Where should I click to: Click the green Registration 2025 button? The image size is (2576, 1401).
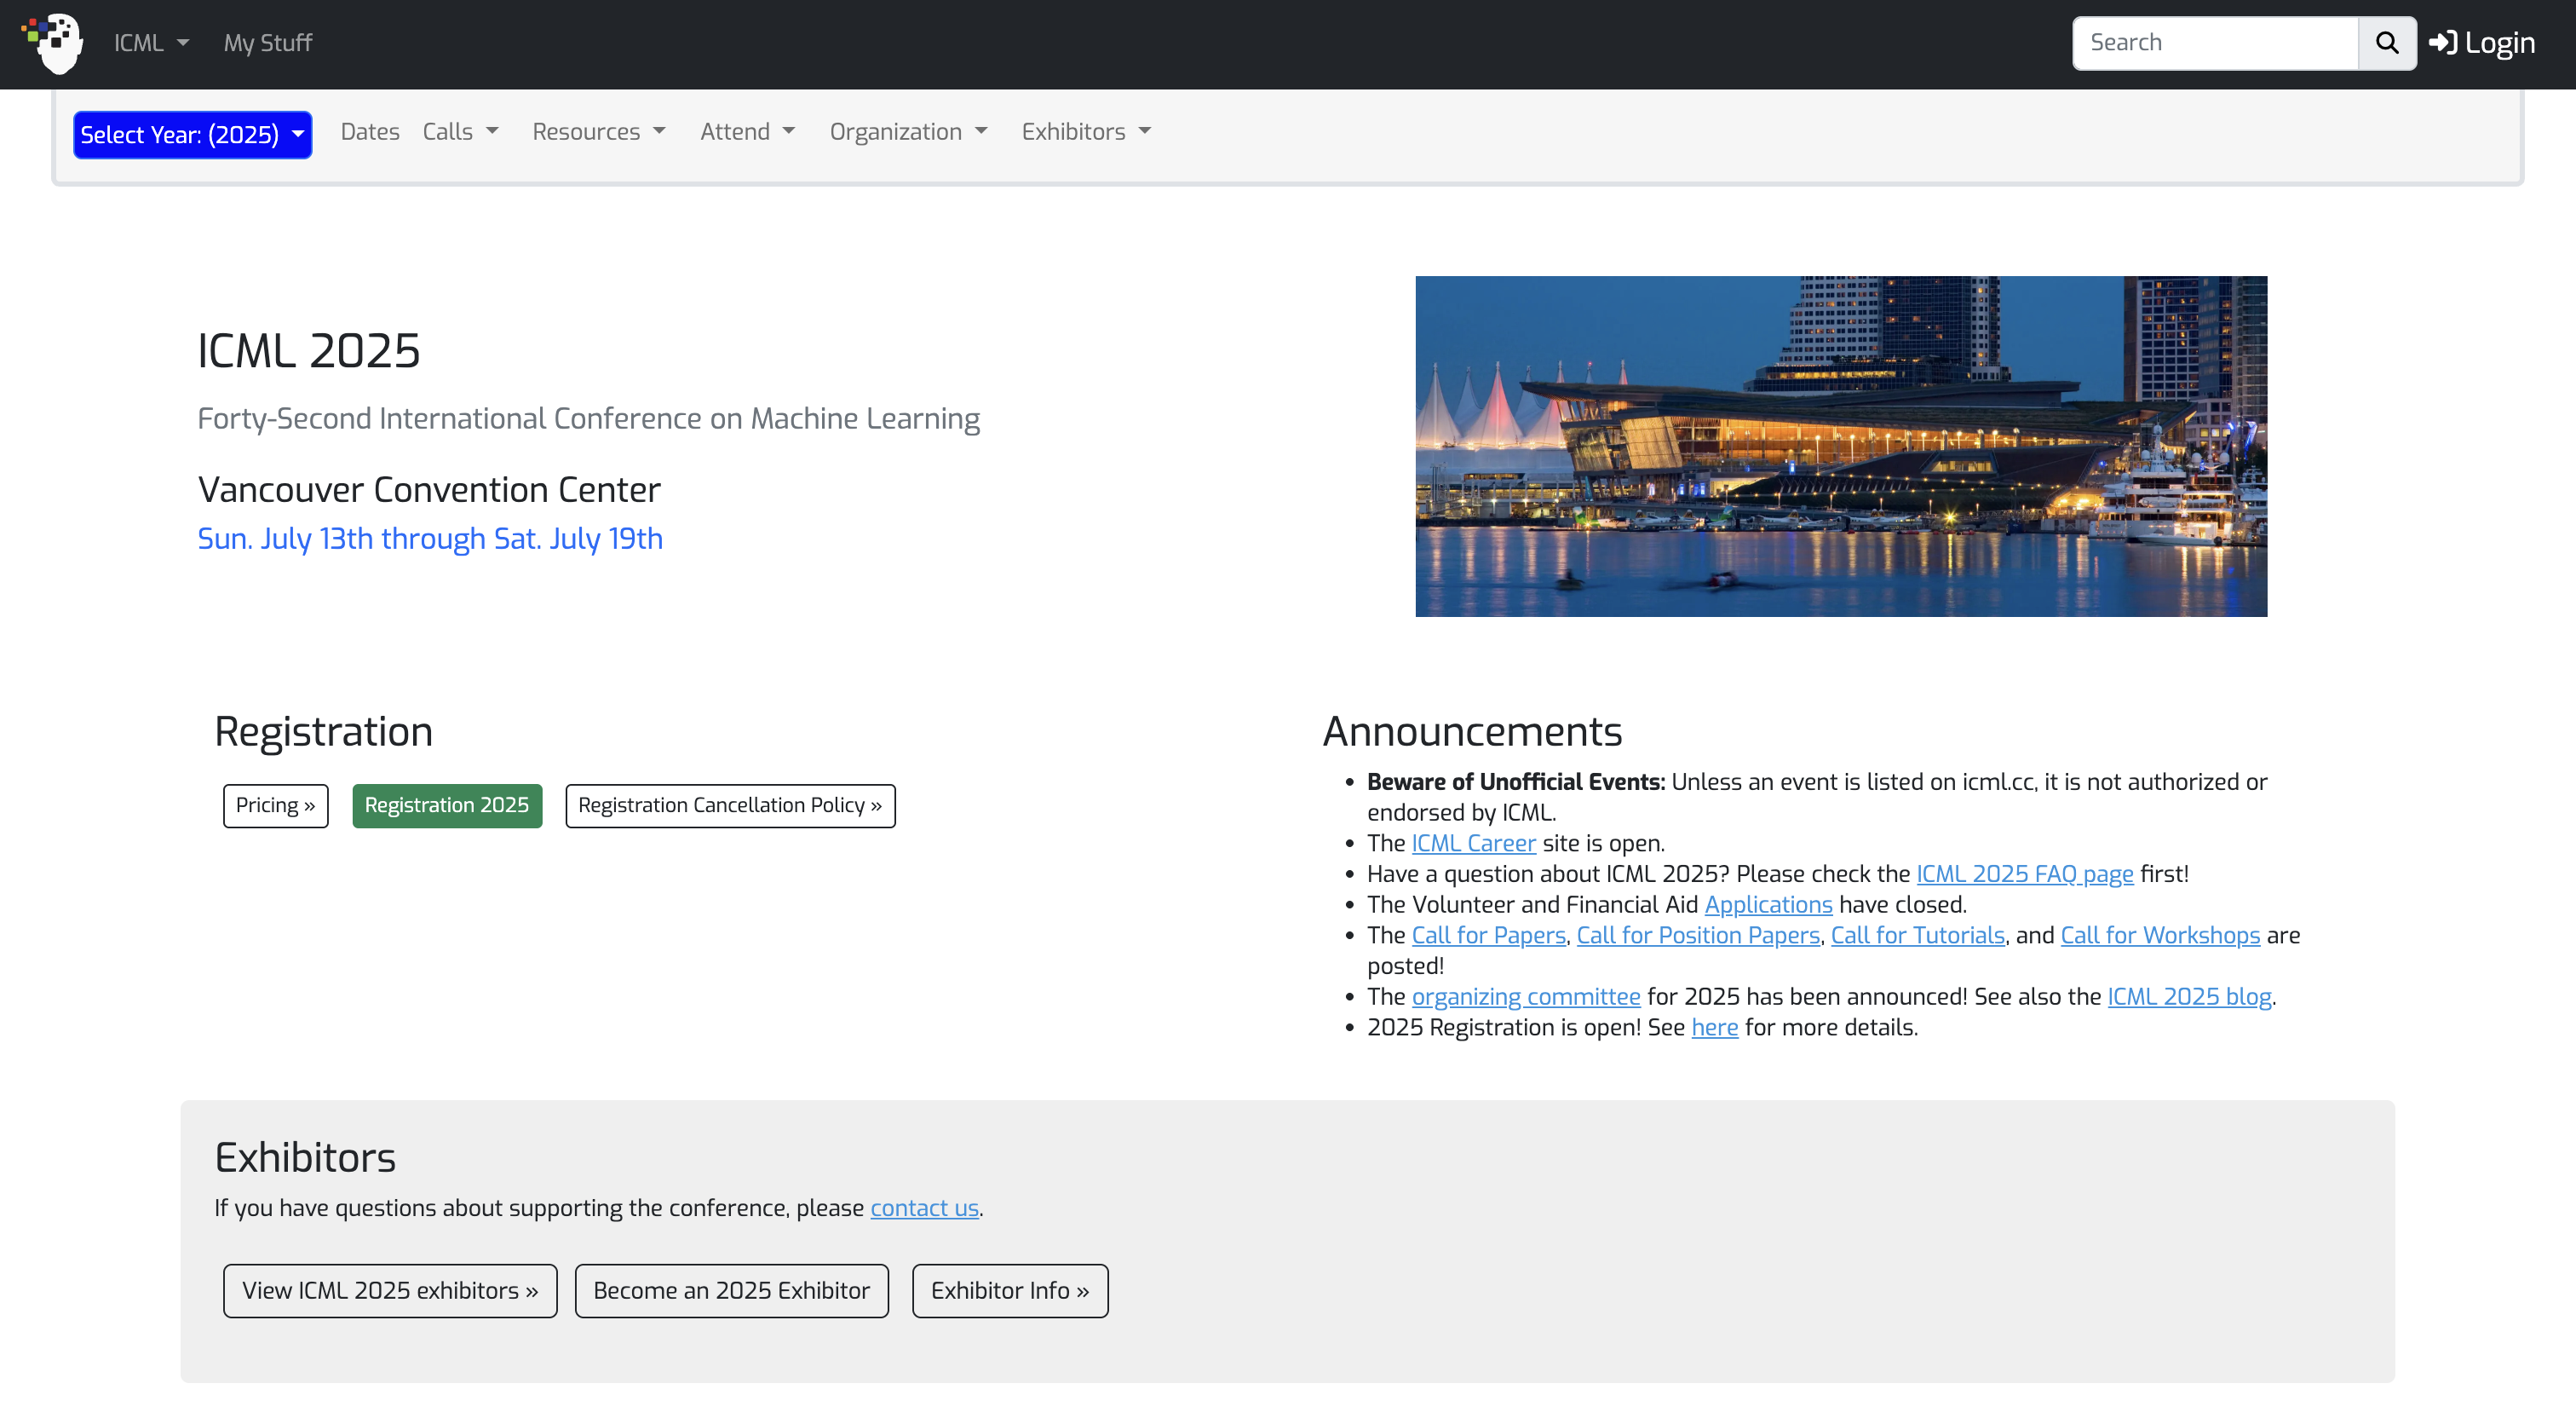(x=446, y=805)
